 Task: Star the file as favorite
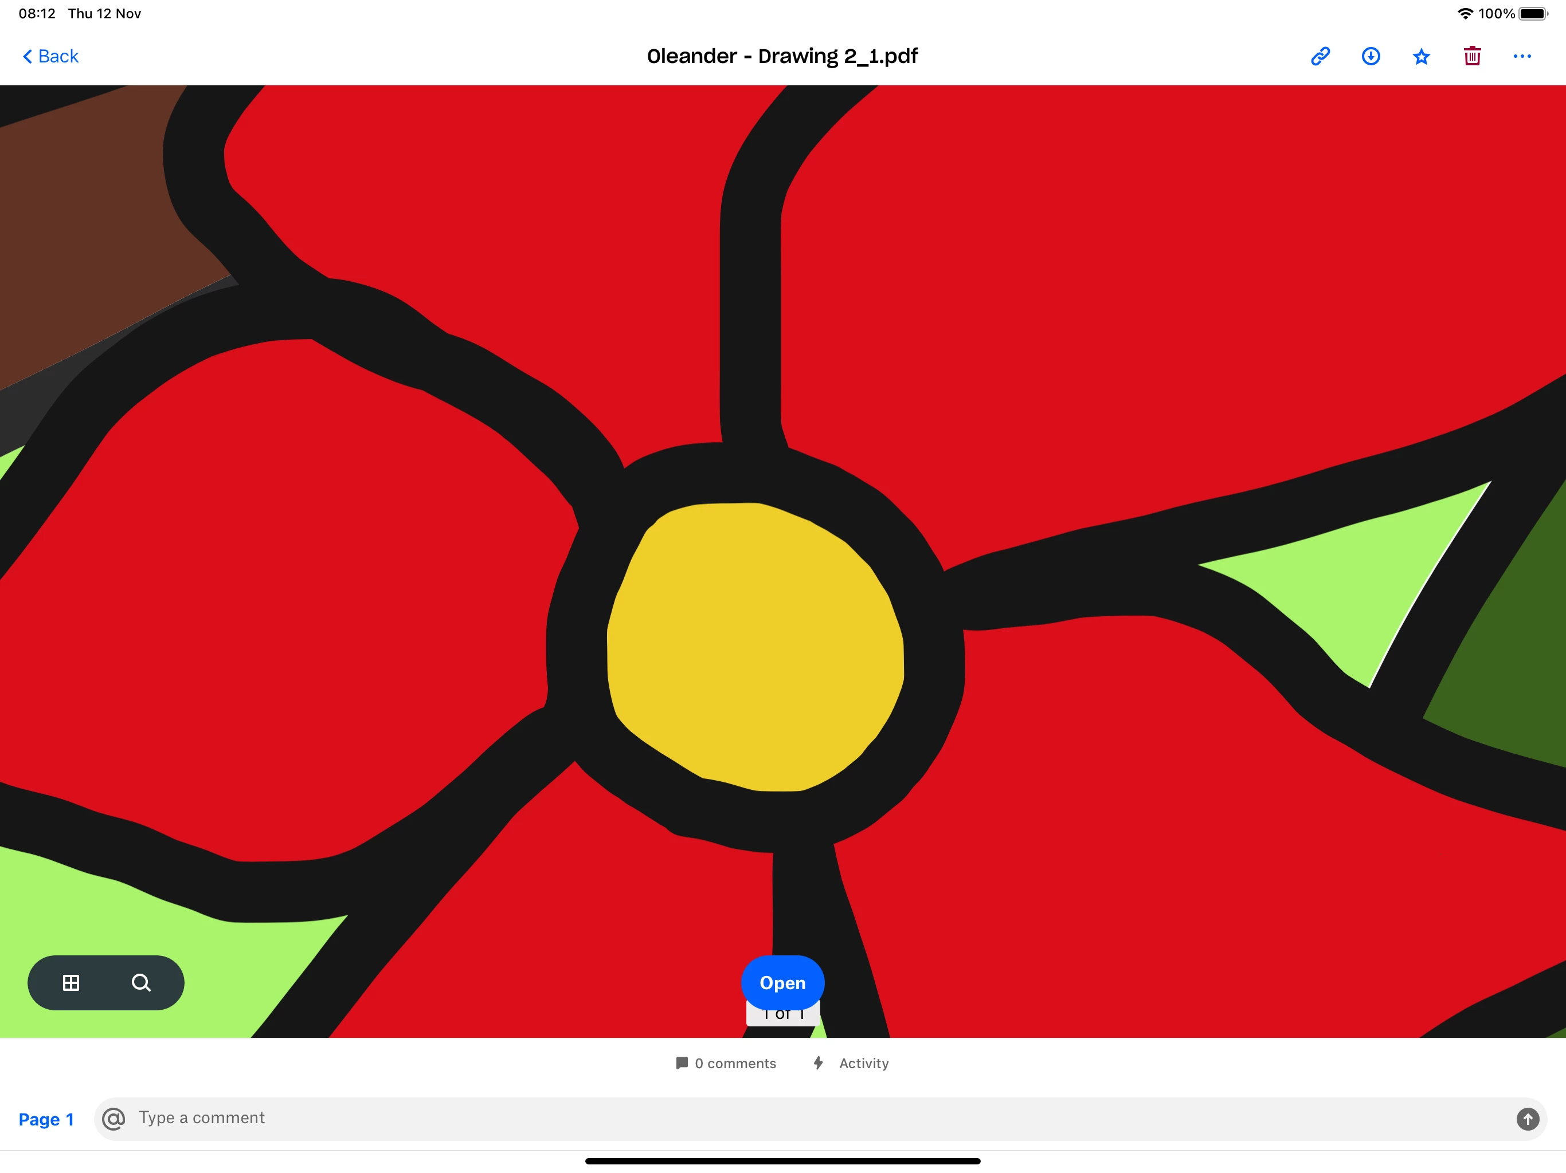click(x=1421, y=57)
